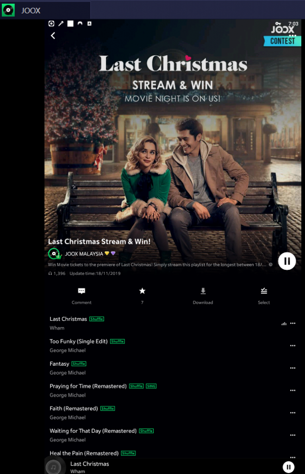
Task: Click SING tag on Praying for Time
Action: pyautogui.click(x=151, y=386)
